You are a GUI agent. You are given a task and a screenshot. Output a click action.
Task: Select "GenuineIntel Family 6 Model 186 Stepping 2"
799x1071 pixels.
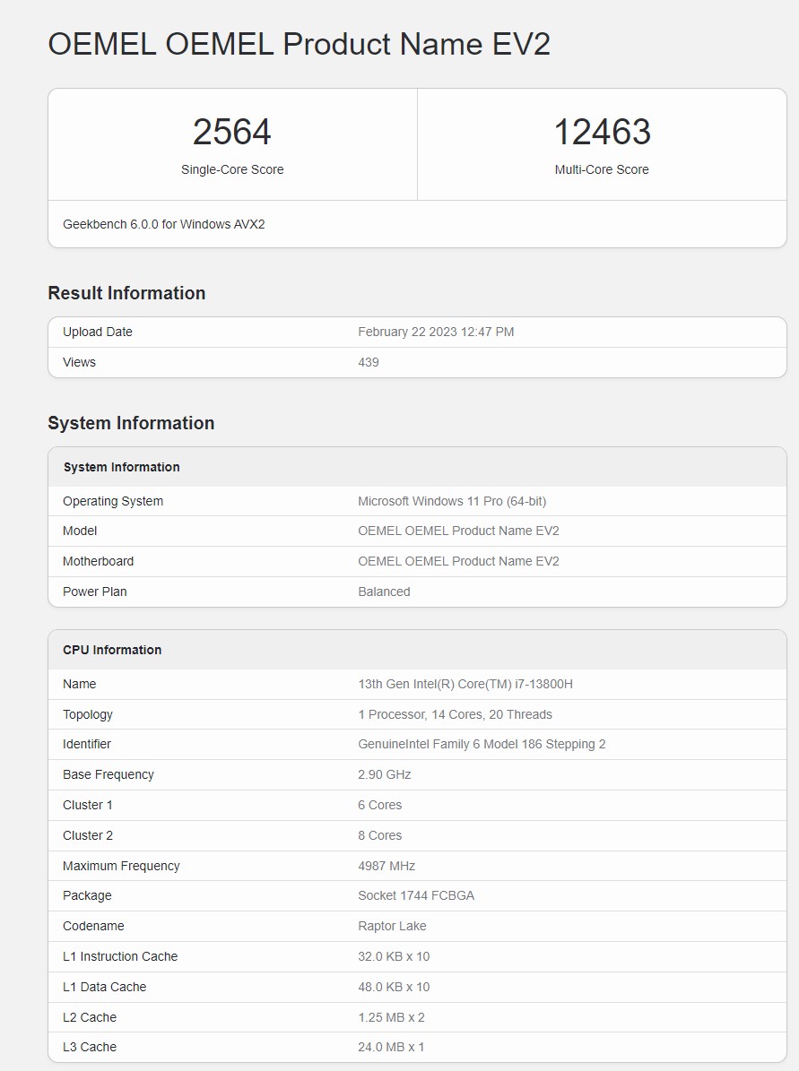[x=482, y=744]
